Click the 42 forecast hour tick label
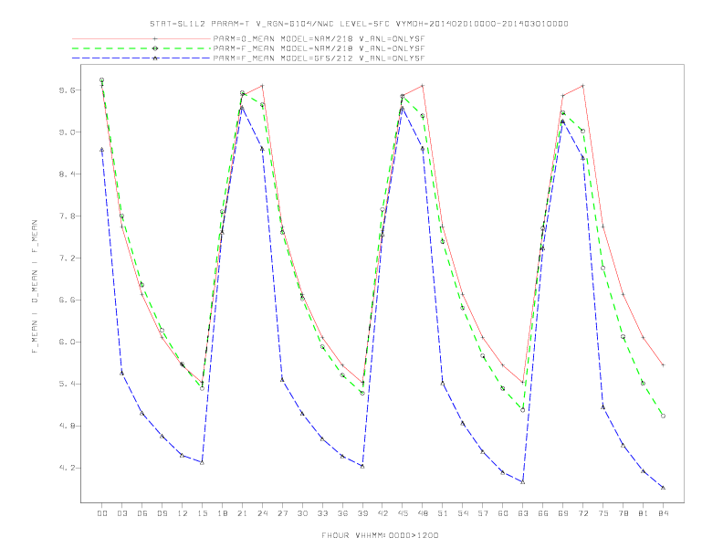723x559 pixels. click(x=382, y=513)
